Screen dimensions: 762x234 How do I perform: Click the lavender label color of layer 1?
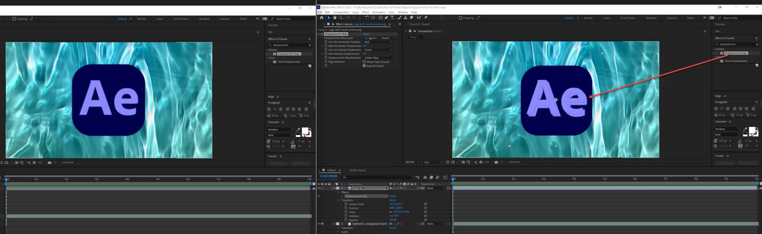click(338, 188)
